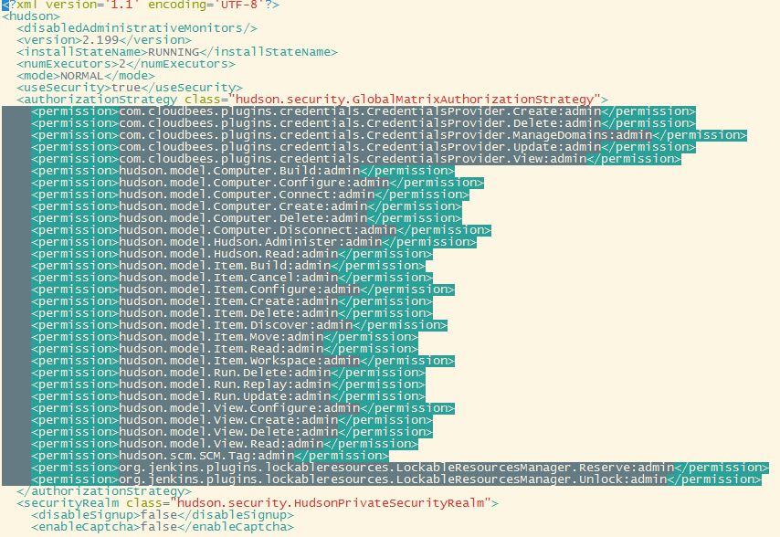Screen dimensions: 780x537
Task: Click the View.Configure:admin permission line
Action: pos(243,409)
